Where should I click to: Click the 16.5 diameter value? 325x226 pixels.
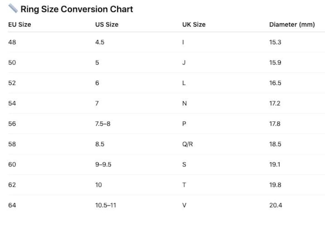pyautogui.click(x=275, y=83)
